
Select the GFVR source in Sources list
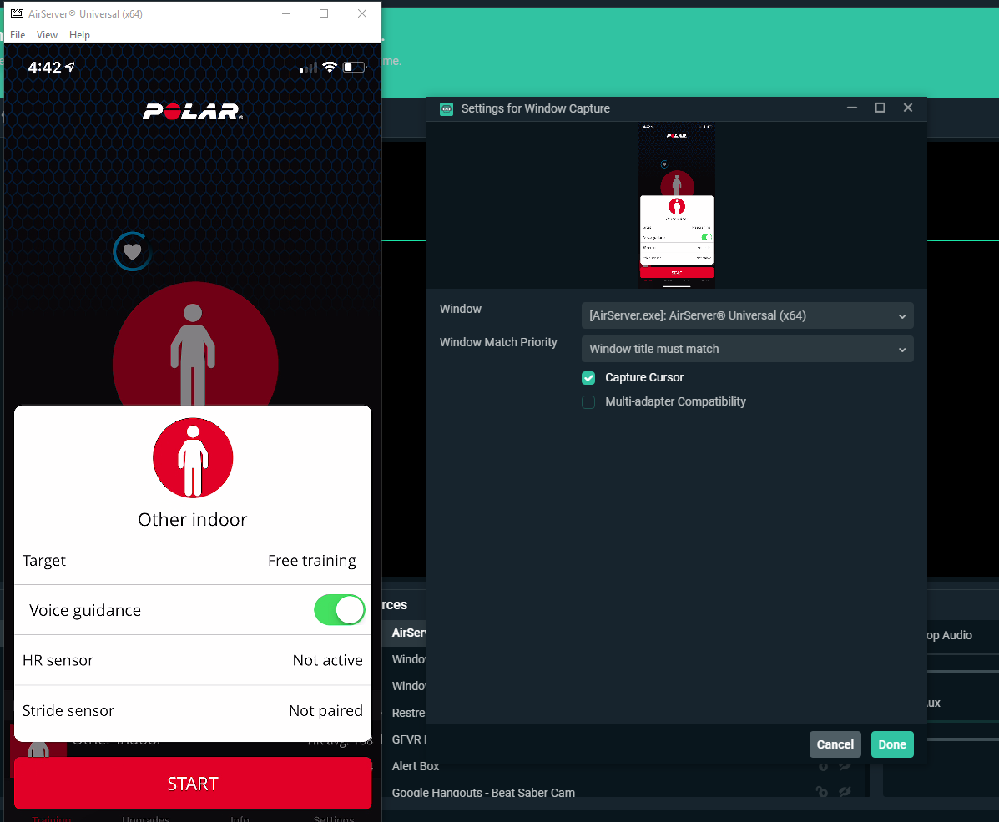coord(408,739)
